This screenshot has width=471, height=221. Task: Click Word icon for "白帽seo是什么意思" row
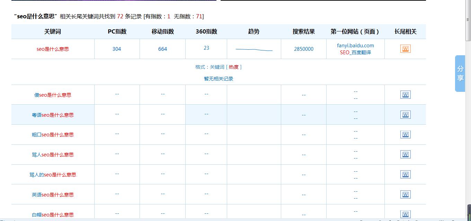405,214
